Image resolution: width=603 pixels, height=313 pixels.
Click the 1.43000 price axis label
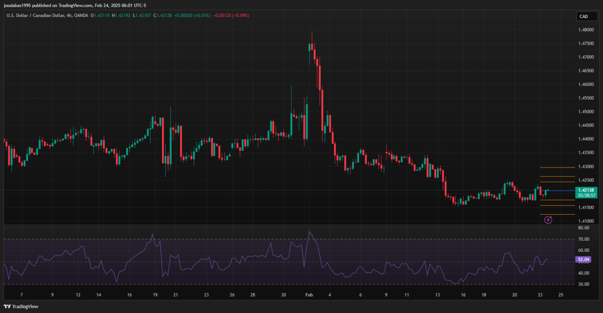[x=586, y=166]
